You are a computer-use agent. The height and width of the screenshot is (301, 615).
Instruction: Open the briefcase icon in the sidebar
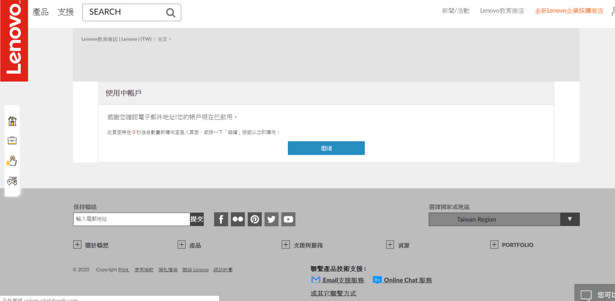click(x=12, y=141)
